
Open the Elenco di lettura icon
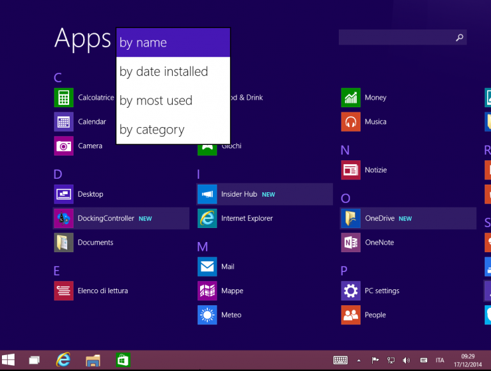(x=63, y=291)
